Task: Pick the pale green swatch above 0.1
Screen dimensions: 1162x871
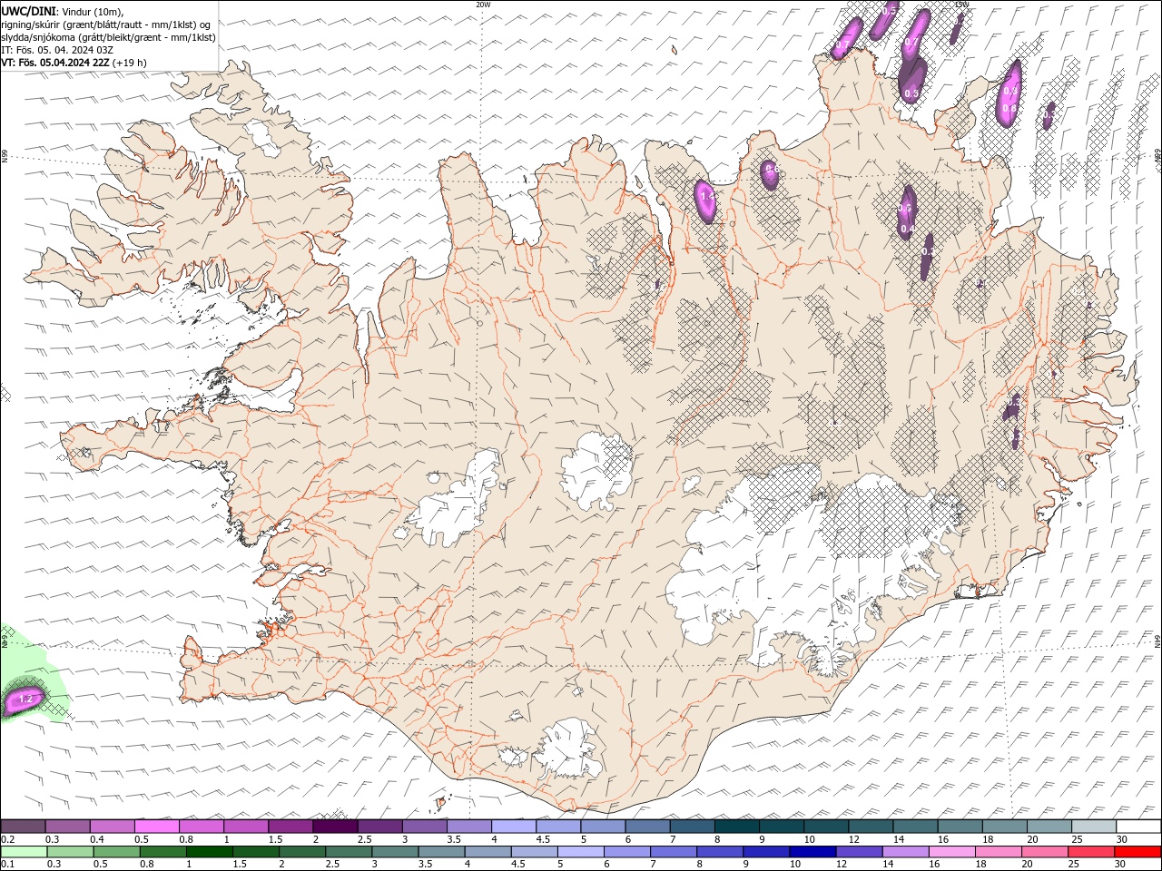Action: 23,852
